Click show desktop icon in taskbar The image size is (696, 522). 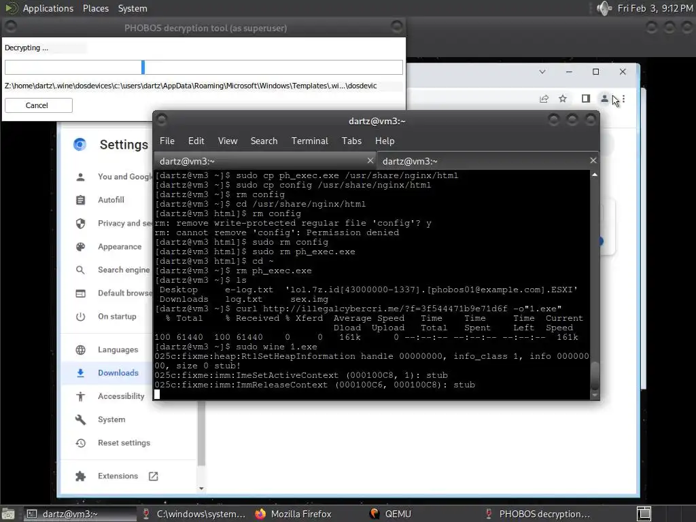pos(7,514)
